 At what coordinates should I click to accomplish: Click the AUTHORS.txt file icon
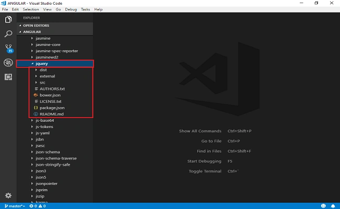(36, 89)
